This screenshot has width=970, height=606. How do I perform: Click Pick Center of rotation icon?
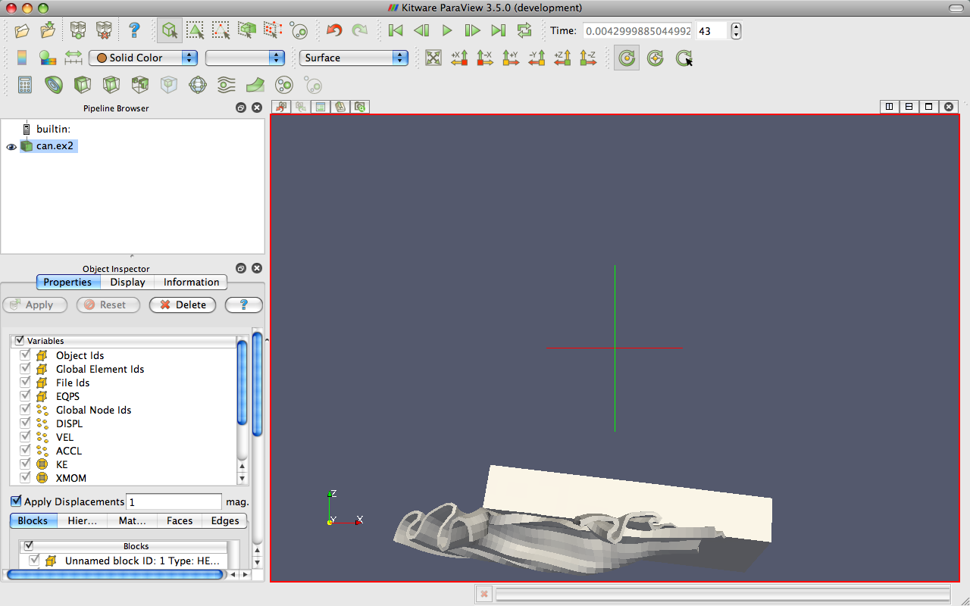(x=684, y=58)
